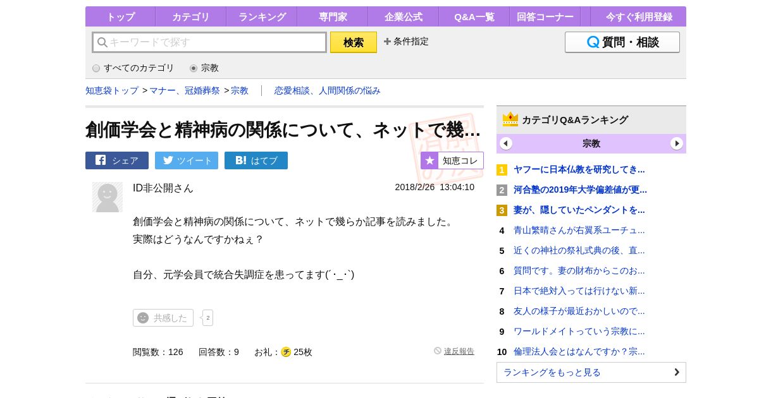This screenshot has height=398, width=759.
Task: Click 共感した button
Action: 163,318
